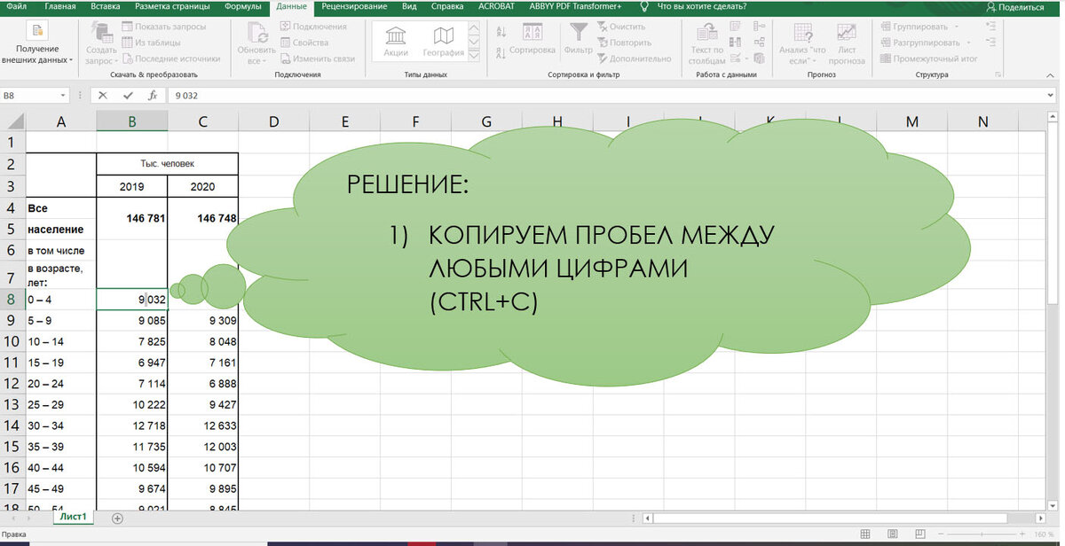Image resolution: width=1065 pixels, height=546 pixels.
Task: Click the Что вы хотите сделать search box
Action: point(702,6)
